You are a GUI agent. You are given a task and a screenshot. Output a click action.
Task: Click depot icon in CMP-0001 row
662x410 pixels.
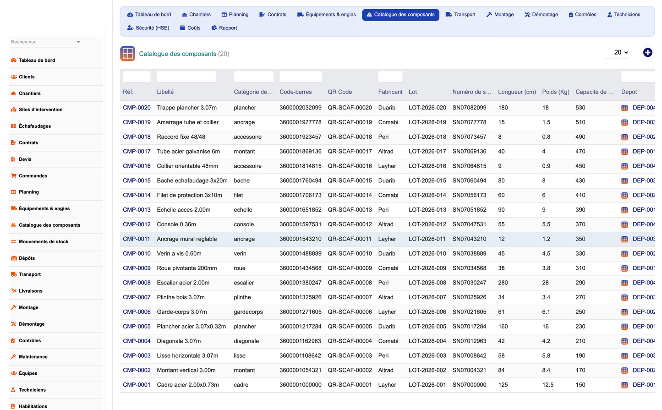(x=624, y=385)
